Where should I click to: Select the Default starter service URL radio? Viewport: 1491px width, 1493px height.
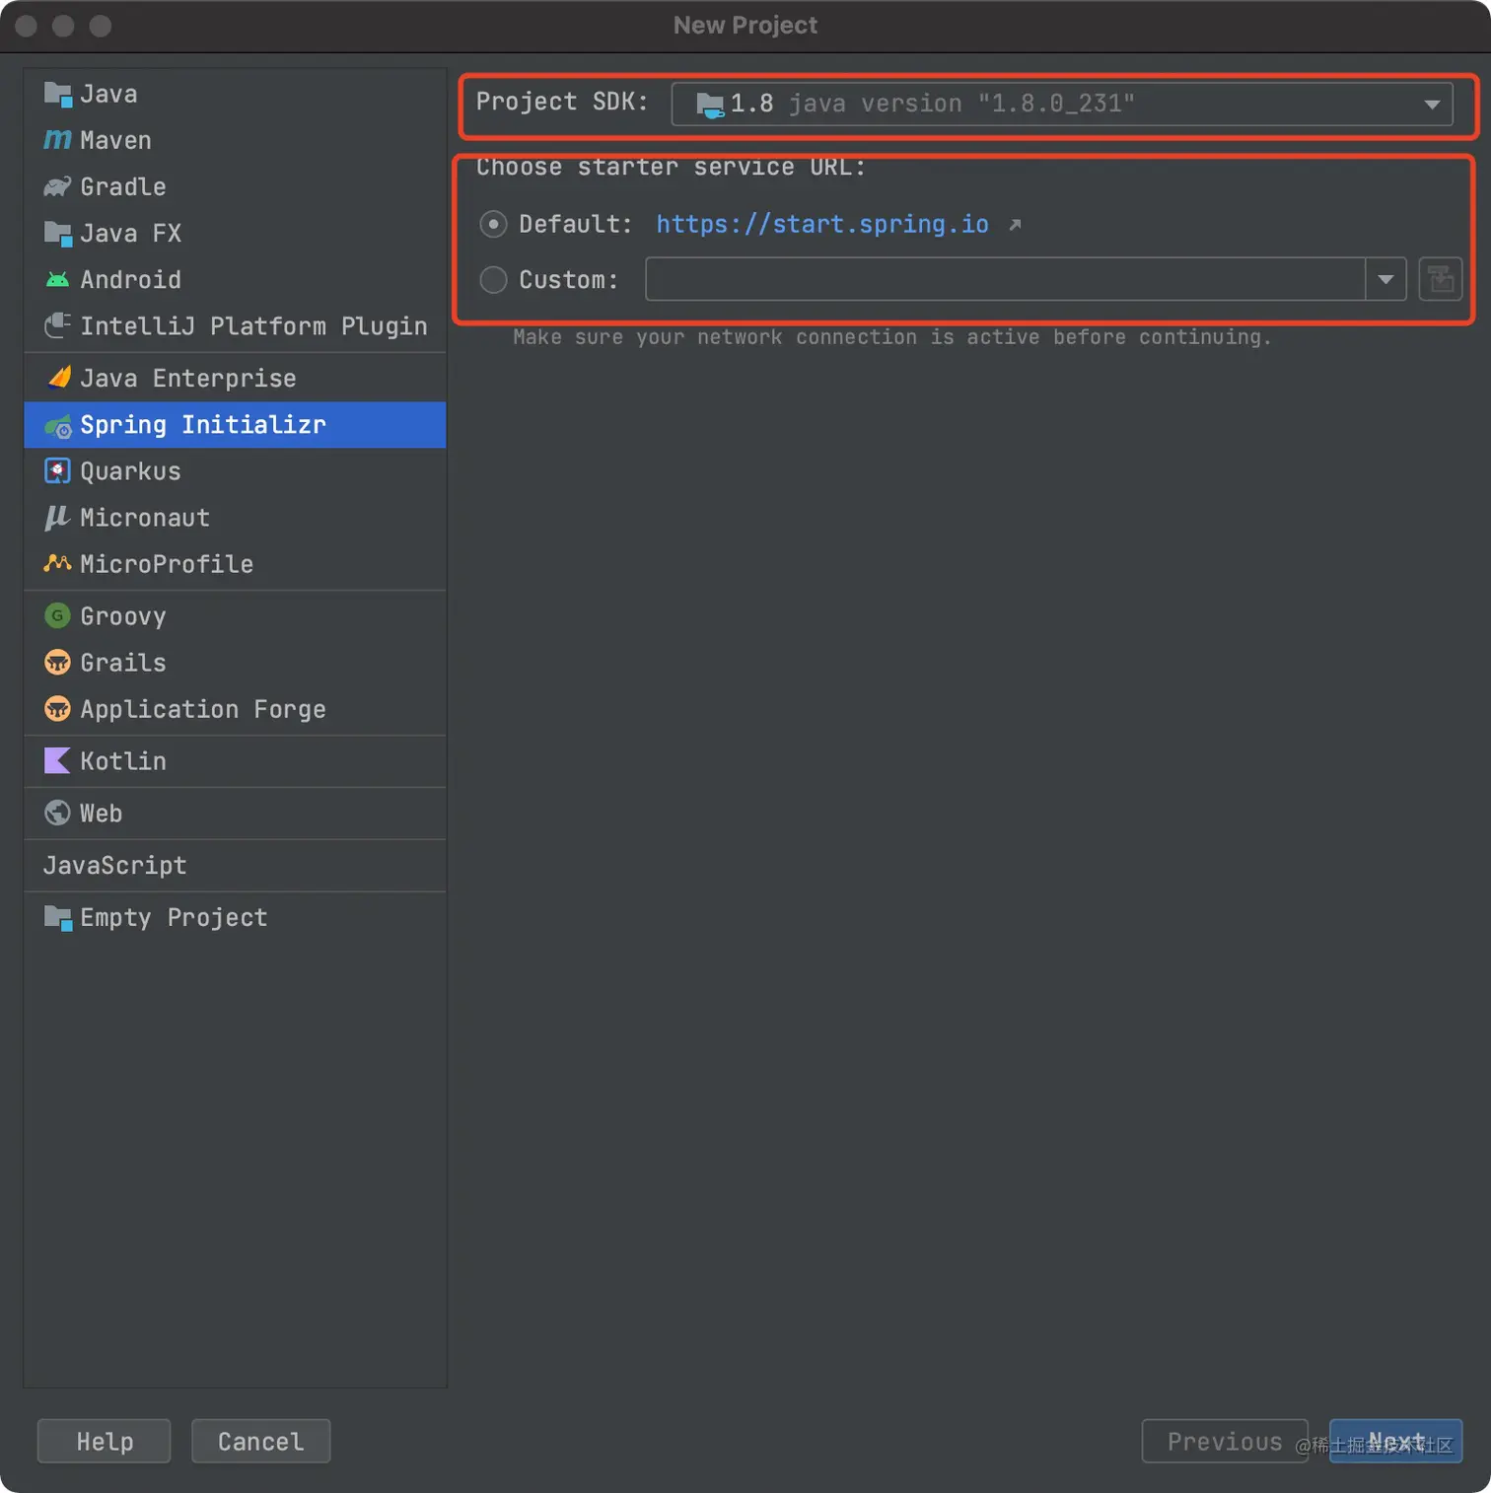tap(493, 224)
